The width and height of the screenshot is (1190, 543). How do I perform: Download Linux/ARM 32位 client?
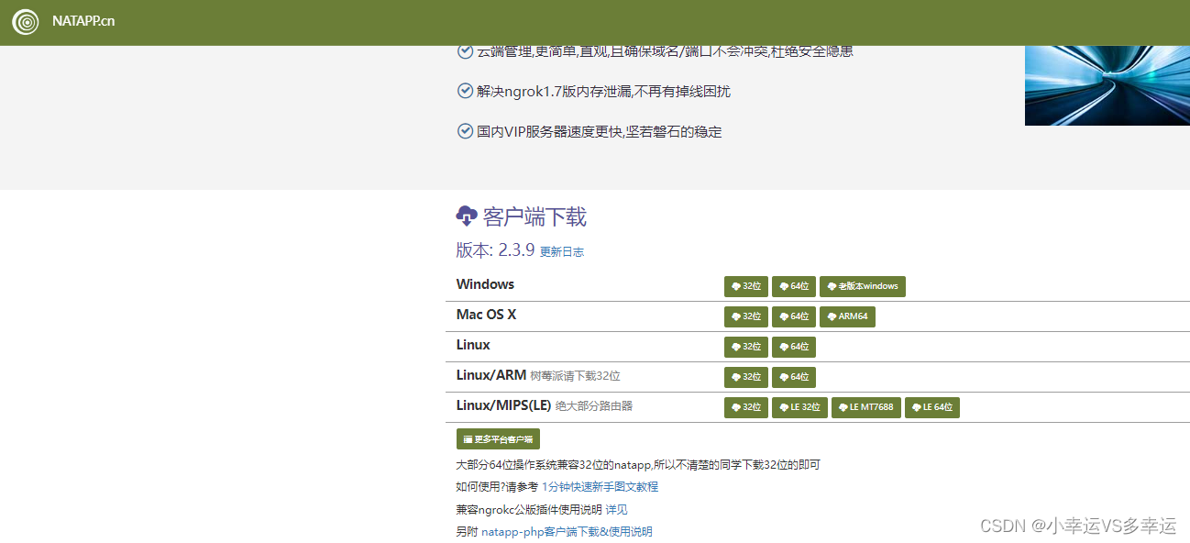(x=746, y=377)
